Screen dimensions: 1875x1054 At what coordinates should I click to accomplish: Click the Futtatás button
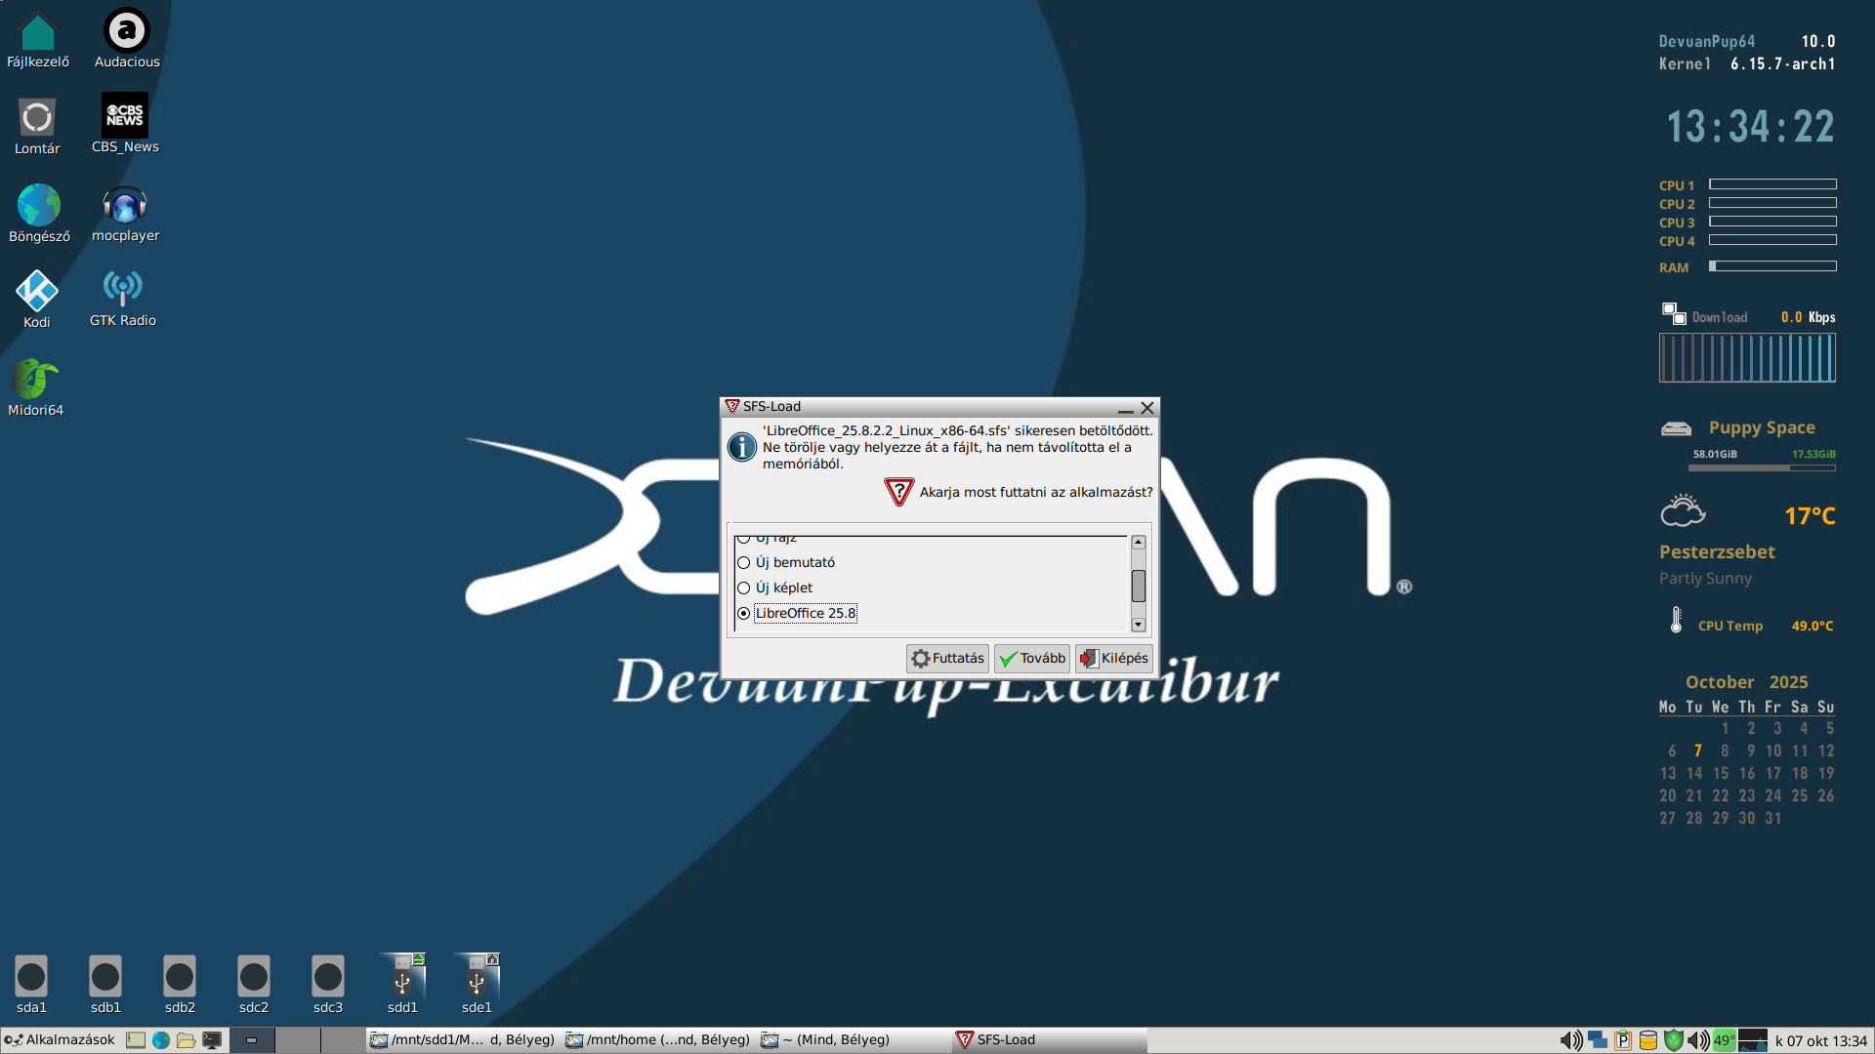947,659
